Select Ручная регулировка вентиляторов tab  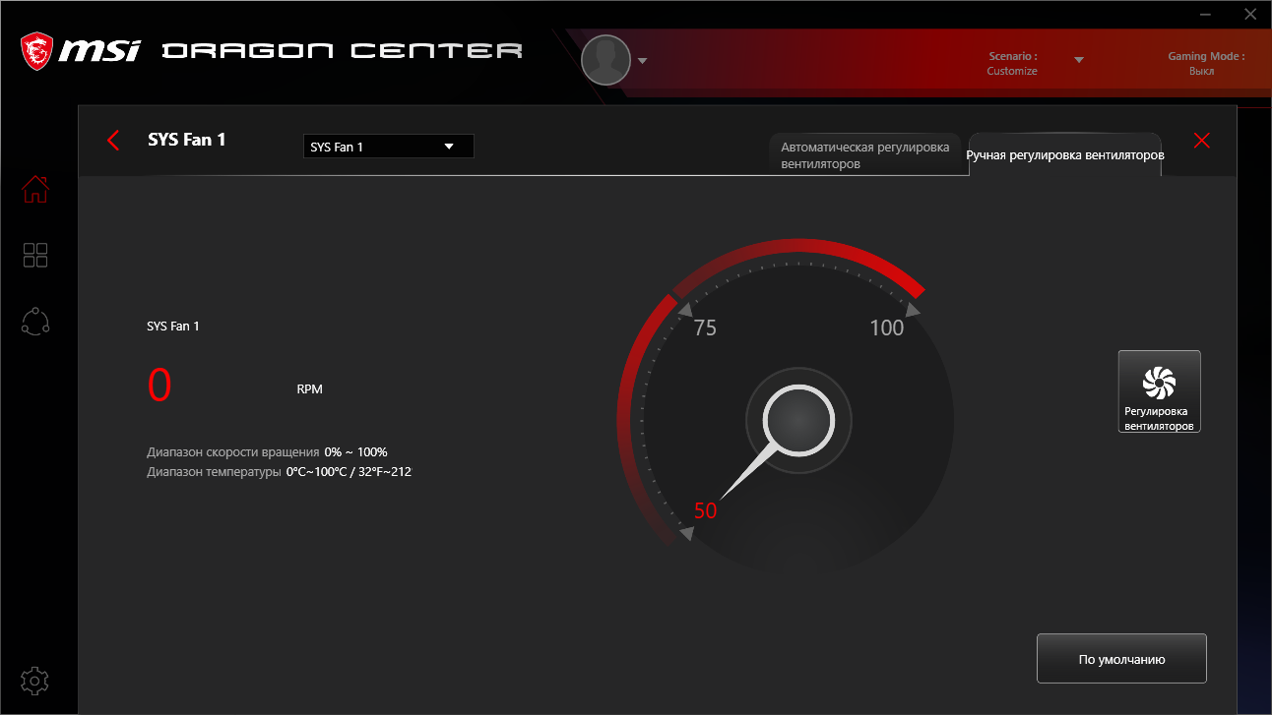1065,155
